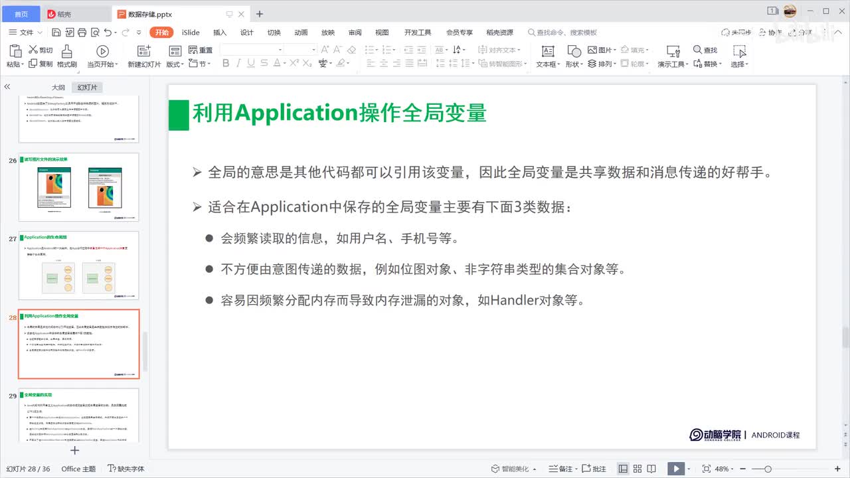Open the font size dropdown

(313, 50)
